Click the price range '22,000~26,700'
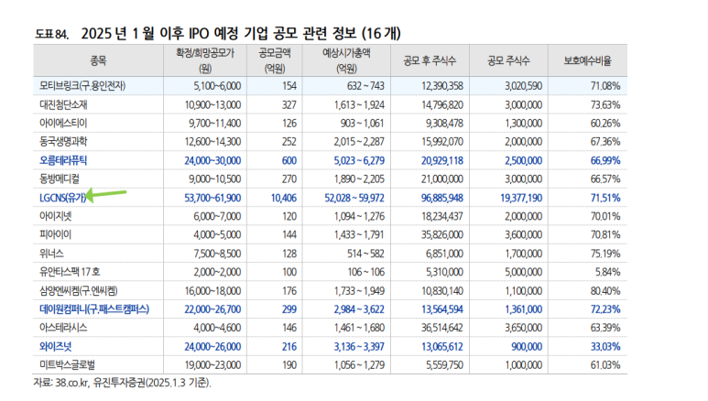Viewport: 708px width, 401px height. point(212,309)
